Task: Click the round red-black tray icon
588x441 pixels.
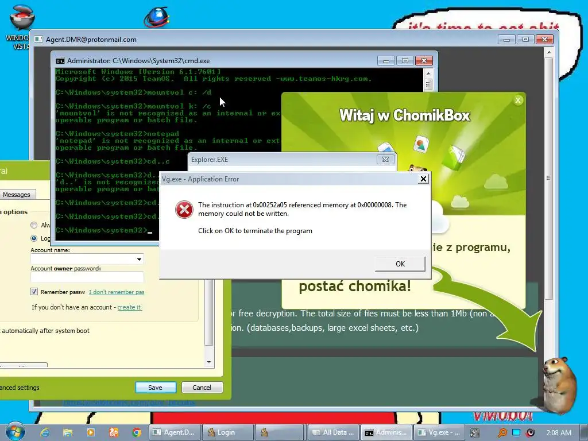Action: 530,433
